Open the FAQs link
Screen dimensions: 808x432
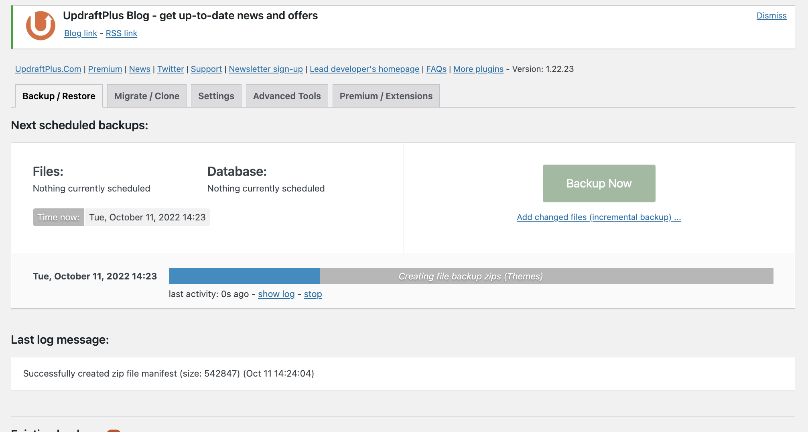tap(436, 69)
